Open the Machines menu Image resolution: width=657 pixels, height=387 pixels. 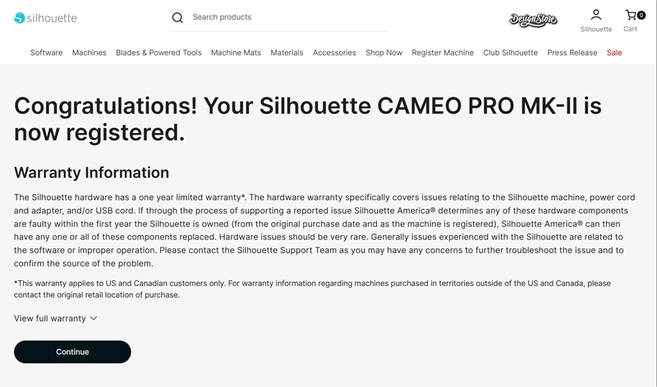tap(89, 52)
